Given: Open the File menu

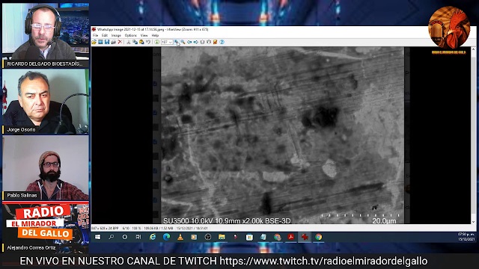Looking at the screenshot, I should pyautogui.click(x=95, y=35).
